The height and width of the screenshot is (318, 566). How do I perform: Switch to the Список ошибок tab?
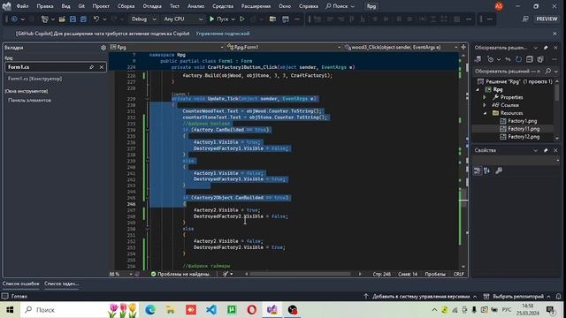click(x=21, y=284)
